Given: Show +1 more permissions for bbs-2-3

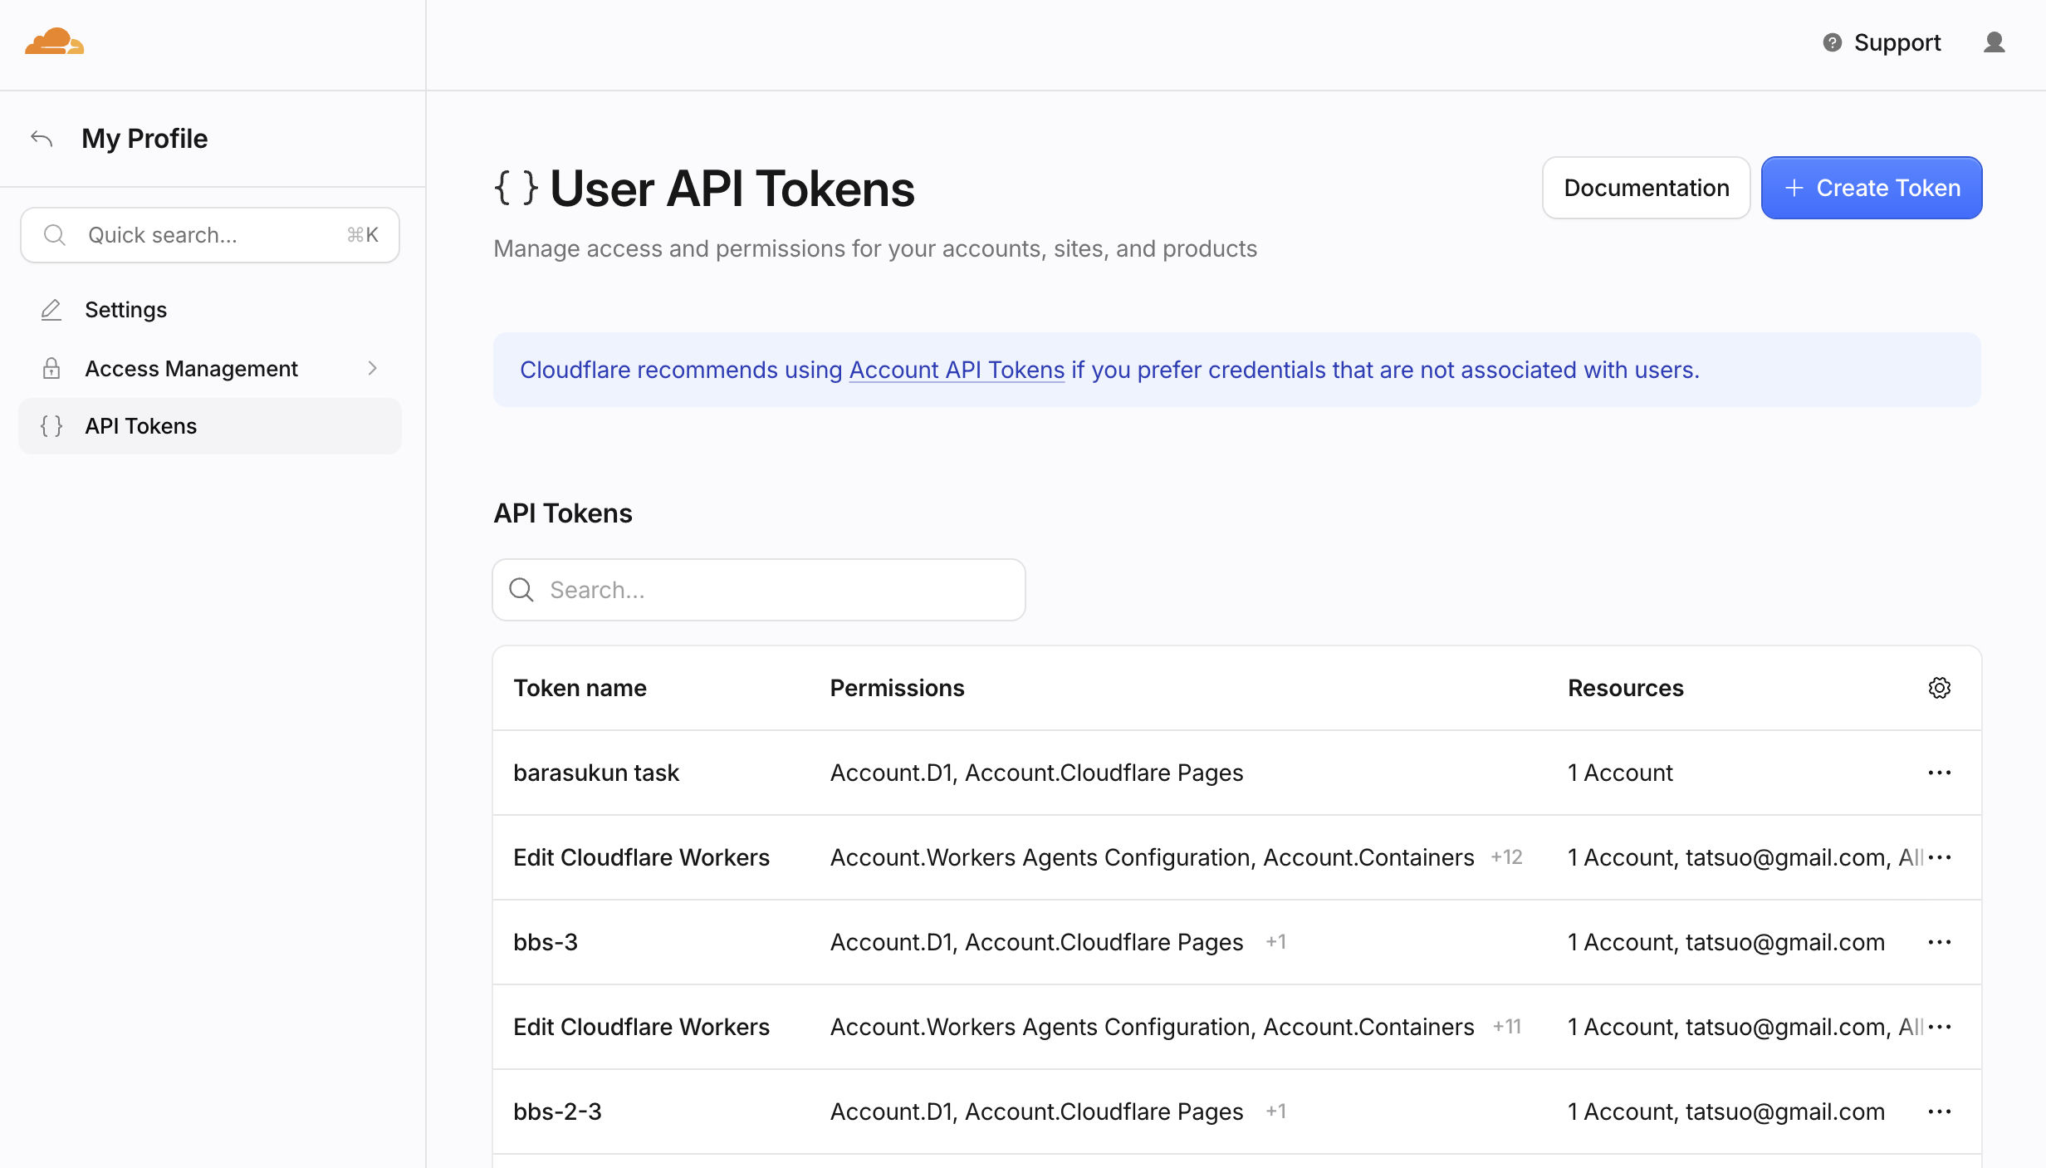Looking at the screenshot, I should coord(1276,1112).
